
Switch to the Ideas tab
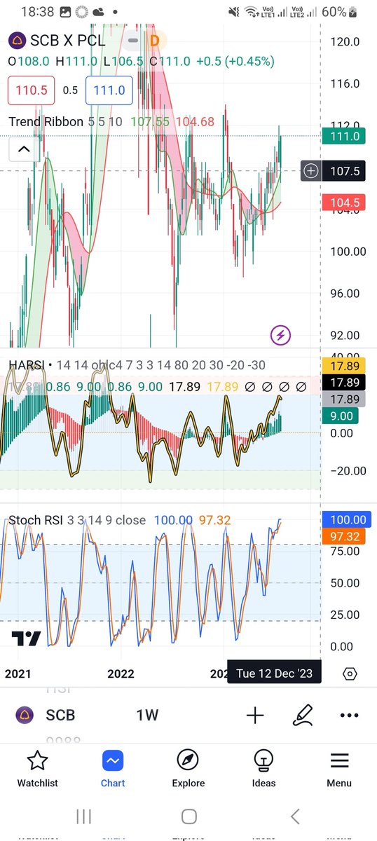[x=263, y=769]
